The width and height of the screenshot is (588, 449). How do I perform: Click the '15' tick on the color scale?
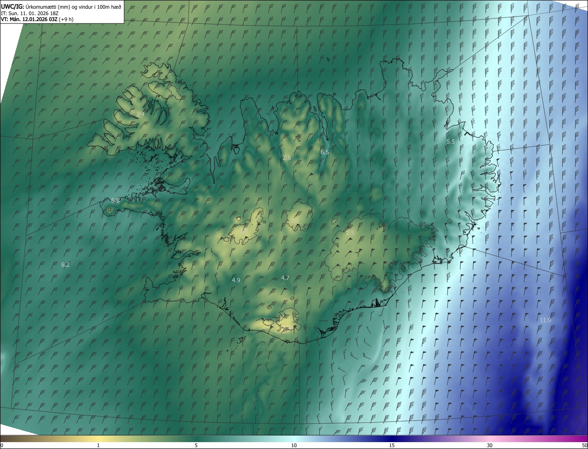pos(392,445)
